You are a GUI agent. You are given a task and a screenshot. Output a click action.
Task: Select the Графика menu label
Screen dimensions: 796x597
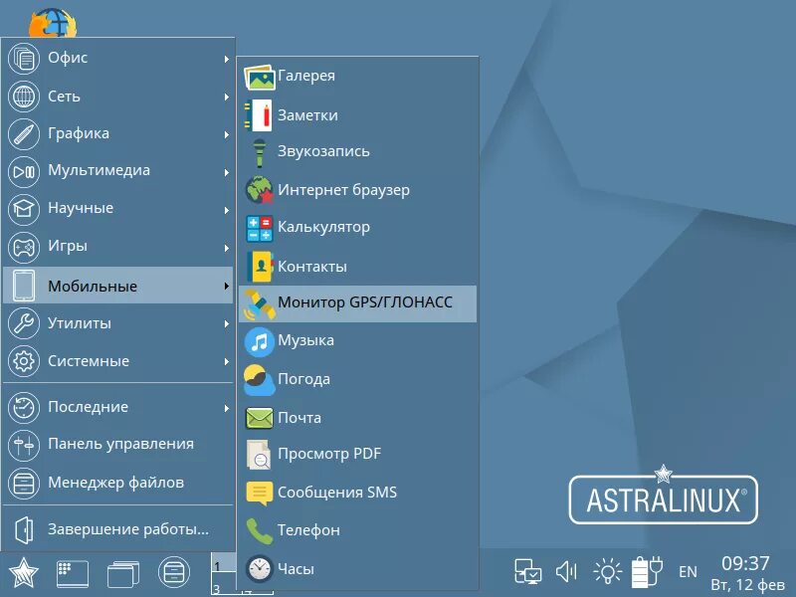[79, 133]
